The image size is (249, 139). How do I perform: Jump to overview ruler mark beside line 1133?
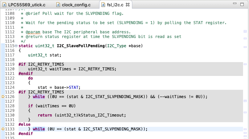pos(245,129)
